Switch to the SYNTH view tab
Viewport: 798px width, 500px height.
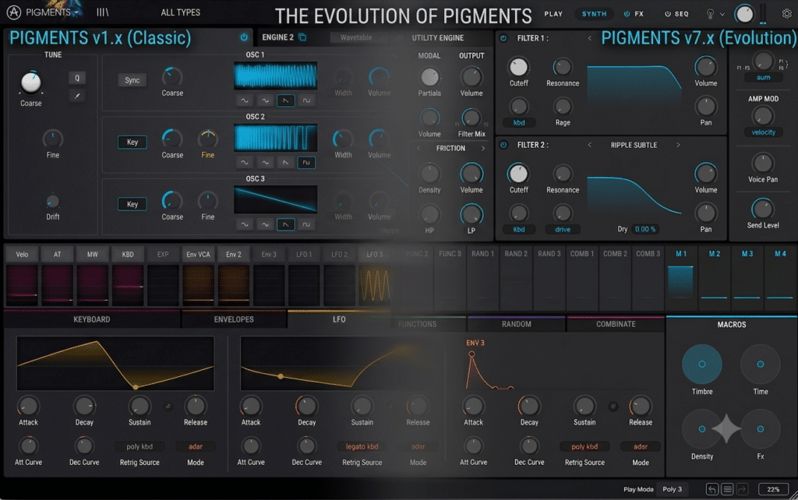[594, 14]
